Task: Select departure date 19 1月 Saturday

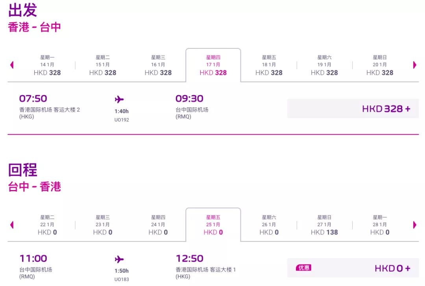Action: 324,65
